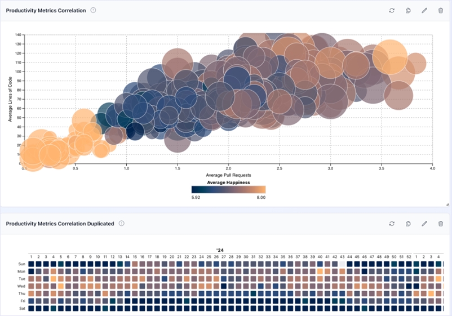Viewport: 452px width, 316px height.
Task: Click the Average Pull Requests axis label
Action: (x=228, y=175)
